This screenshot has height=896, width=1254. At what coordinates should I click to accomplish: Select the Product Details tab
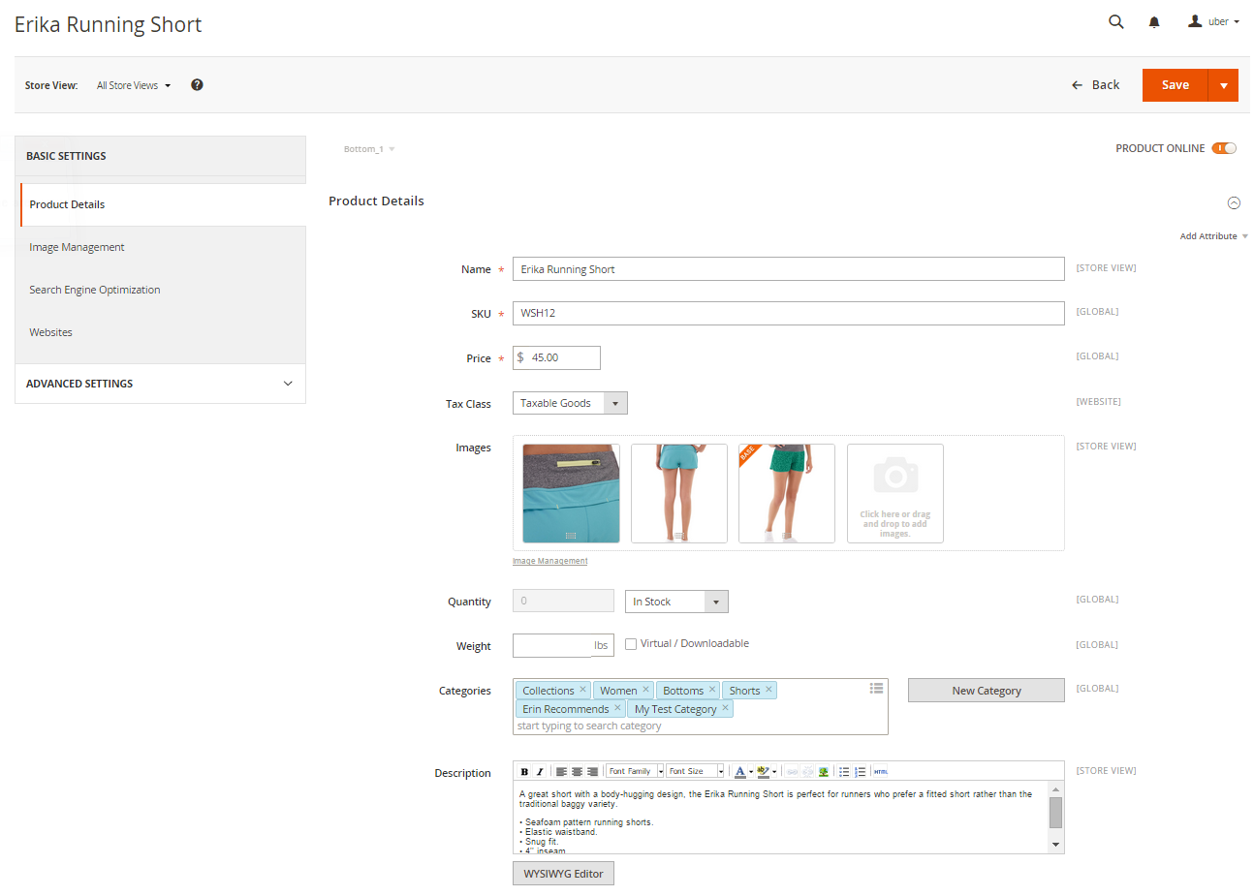tap(163, 204)
